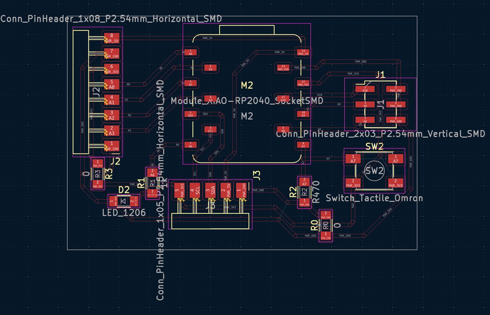Select pad 8 PWR_5V of connector J2
This screenshot has width=490, height=315.
(x=112, y=38)
